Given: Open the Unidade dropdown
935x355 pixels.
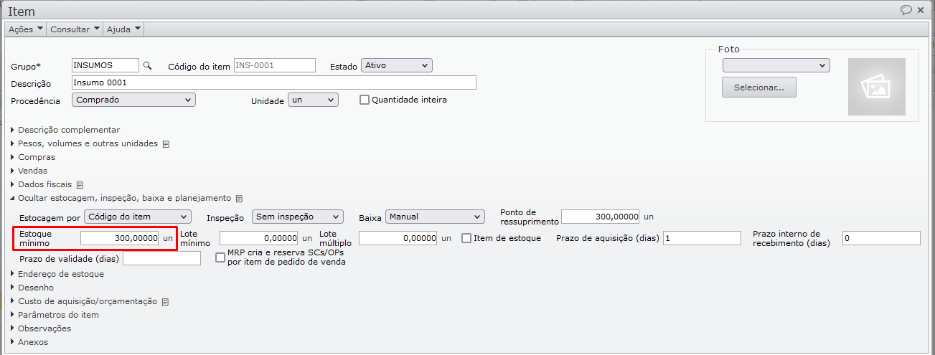Looking at the screenshot, I should tap(313, 100).
